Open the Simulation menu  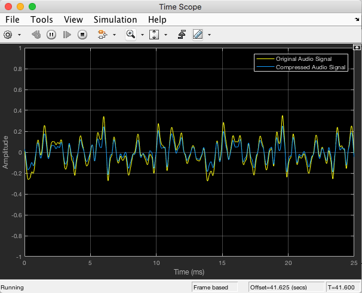[x=115, y=20]
